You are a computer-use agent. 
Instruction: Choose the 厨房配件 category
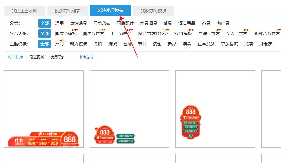125,23
